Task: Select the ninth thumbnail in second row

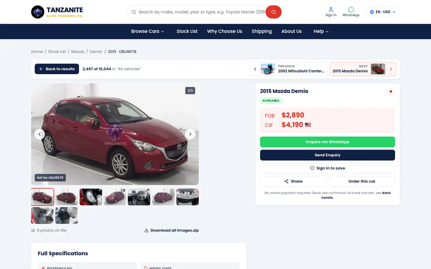Action: tap(66, 216)
